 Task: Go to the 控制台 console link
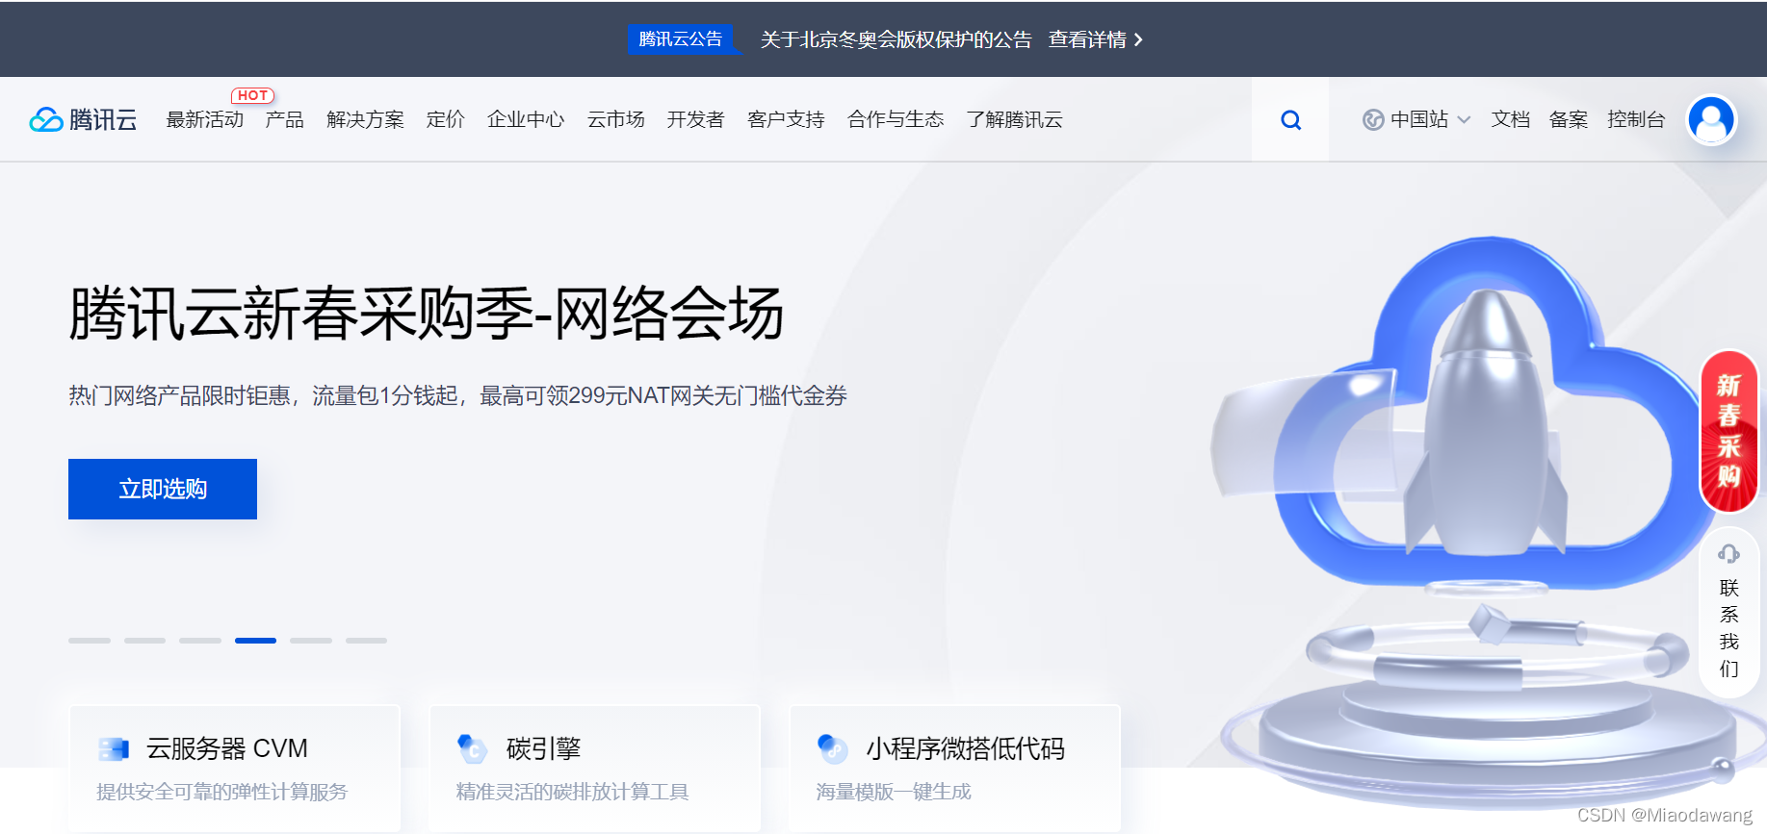(x=1636, y=119)
